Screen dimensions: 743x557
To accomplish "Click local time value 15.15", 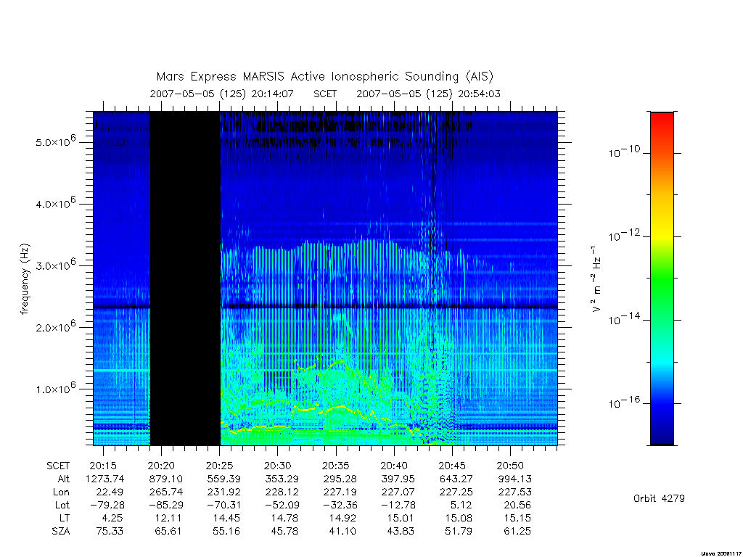I will (517, 518).
